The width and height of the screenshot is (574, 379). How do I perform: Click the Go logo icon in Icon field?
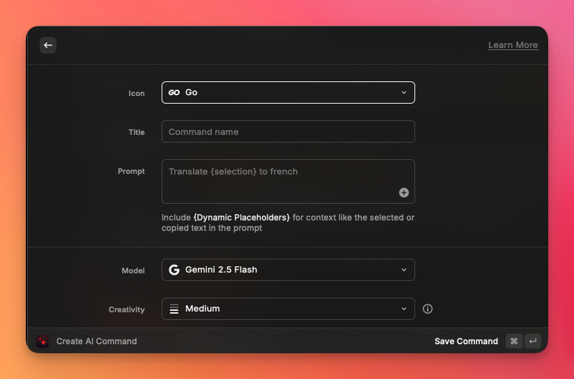tap(174, 92)
